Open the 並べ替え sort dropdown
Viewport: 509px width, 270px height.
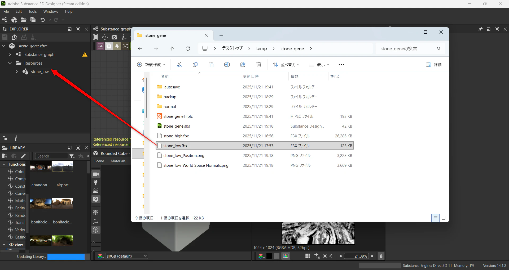[x=286, y=65]
